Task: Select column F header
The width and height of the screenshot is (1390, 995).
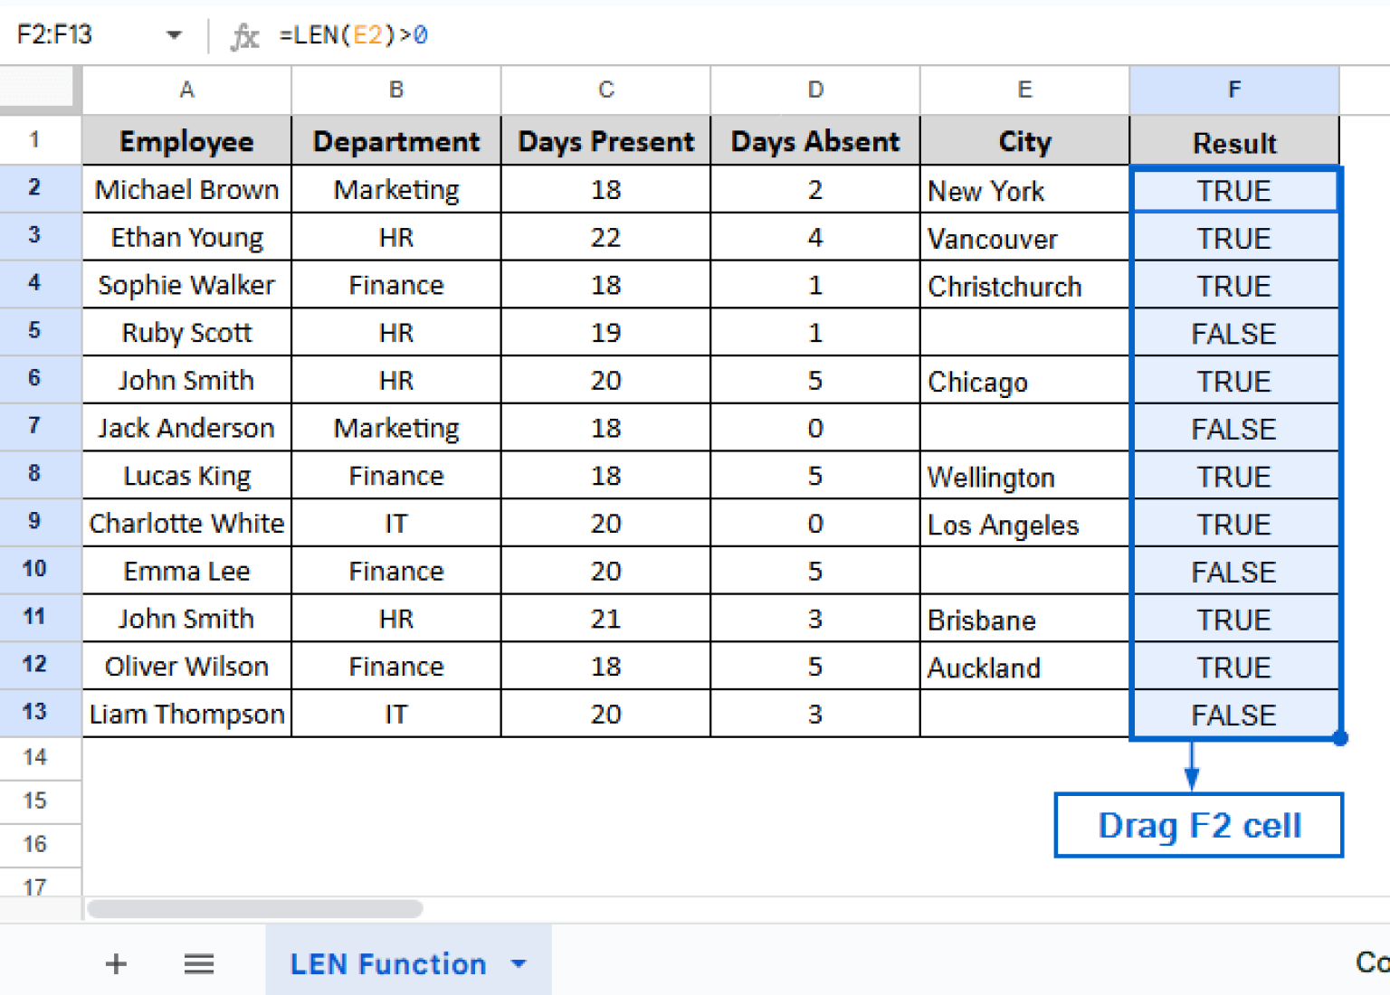Action: [1233, 90]
